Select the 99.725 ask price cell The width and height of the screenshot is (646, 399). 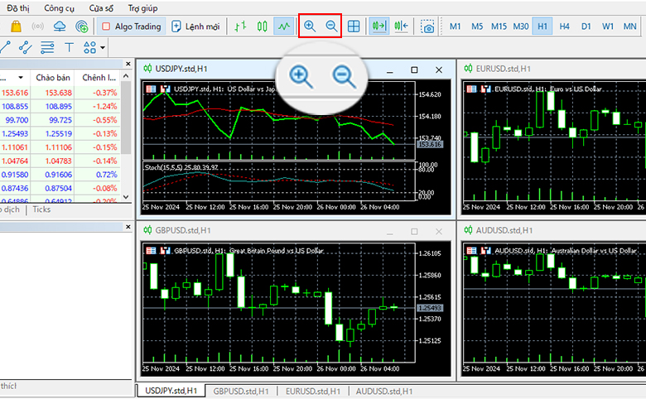coord(53,120)
